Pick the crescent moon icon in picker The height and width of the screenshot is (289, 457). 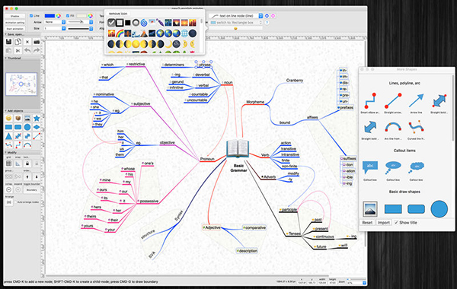coord(168,44)
